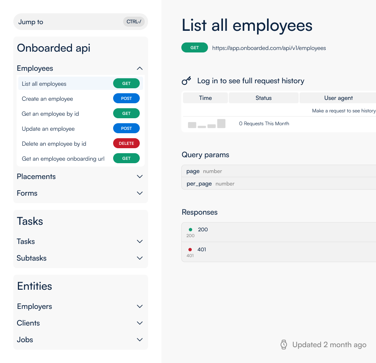Click the Responses heading
The height and width of the screenshot is (363, 376).
pyautogui.click(x=200, y=212)
